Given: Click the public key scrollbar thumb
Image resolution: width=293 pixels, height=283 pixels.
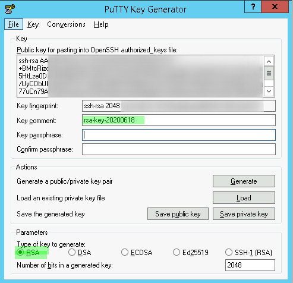Looking at the screenshot, I should point(269,73).
